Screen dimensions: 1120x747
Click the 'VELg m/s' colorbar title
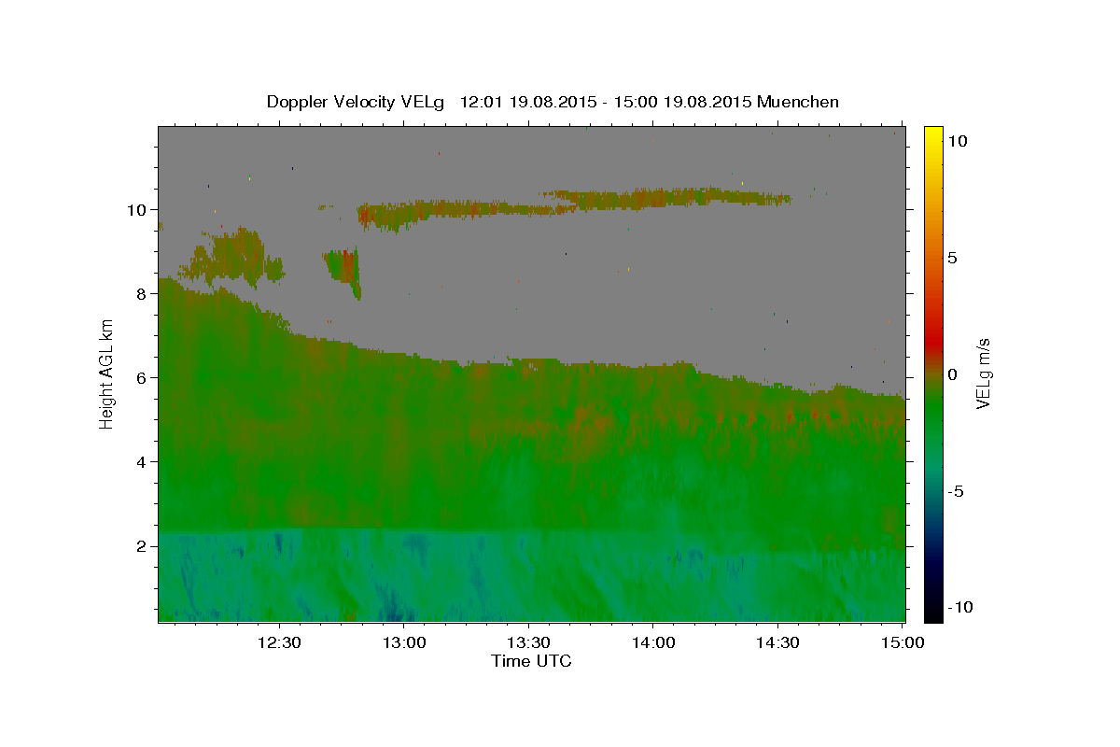coord(983,374)
